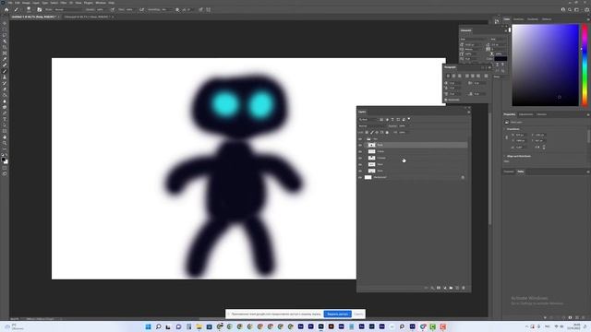This screenshot has height=332, width=591.
Task: Toggle visibility of the layer group
Action: point(360,139)
